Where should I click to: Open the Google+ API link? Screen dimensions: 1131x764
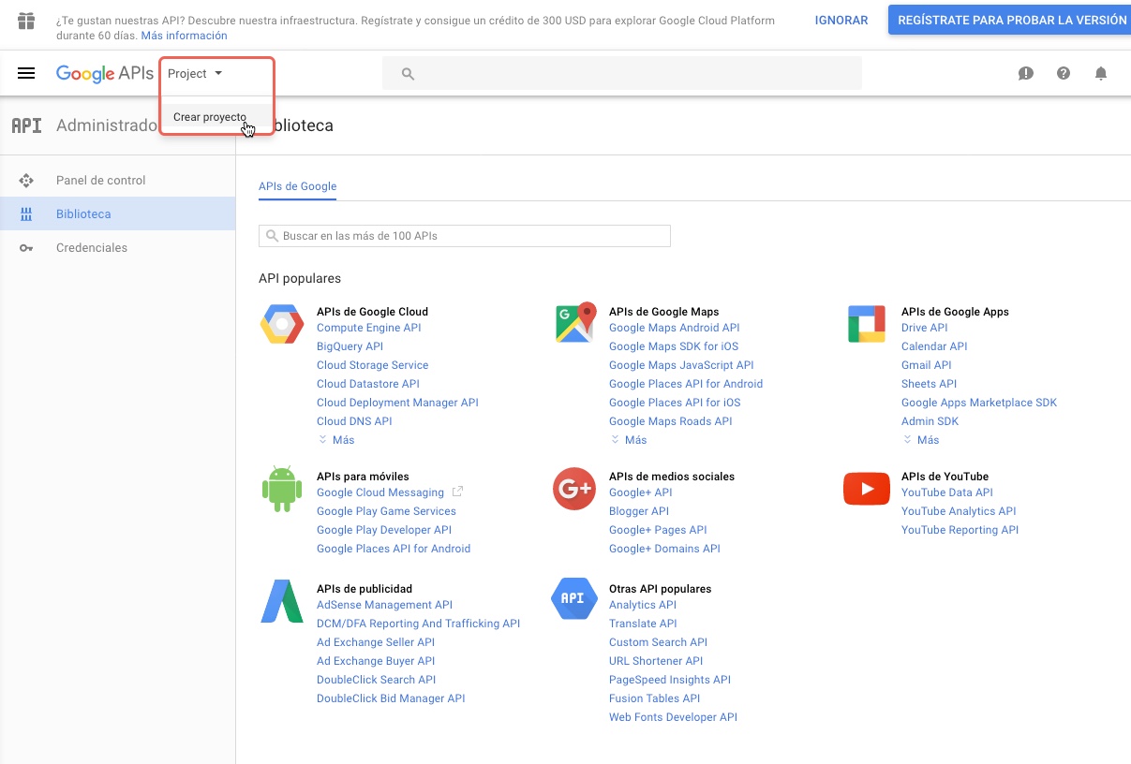coord(641,492)
